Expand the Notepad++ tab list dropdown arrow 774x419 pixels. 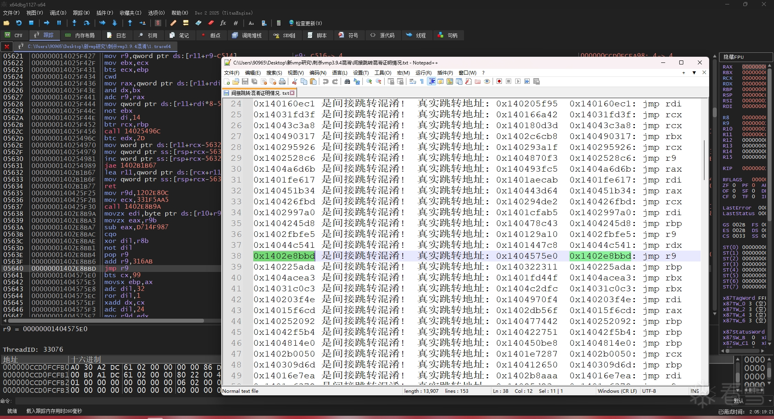point(694,73)
